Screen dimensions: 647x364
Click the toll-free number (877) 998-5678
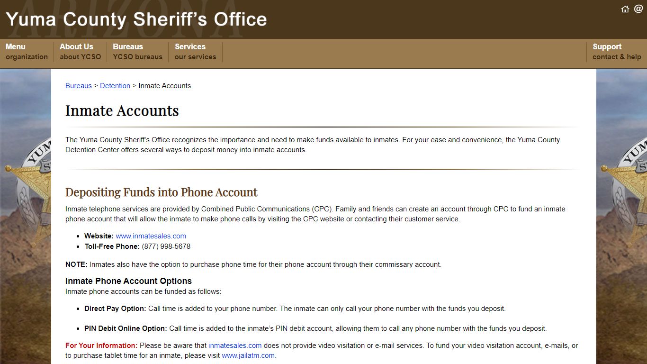[166, 246]
